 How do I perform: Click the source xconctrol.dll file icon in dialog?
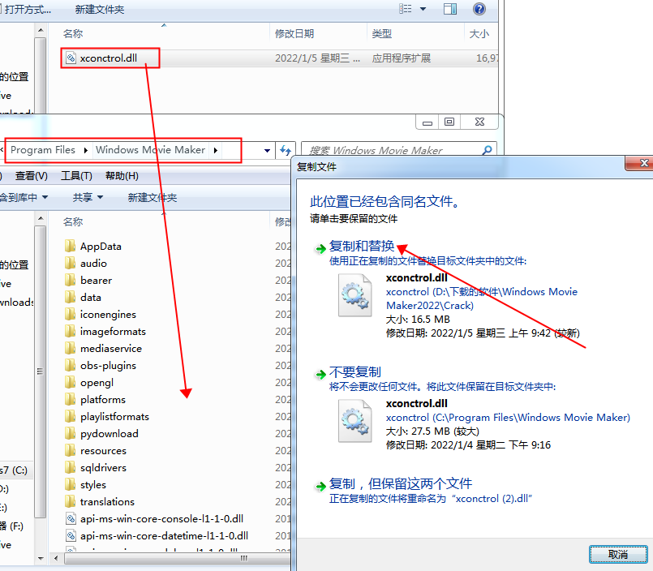354,295
